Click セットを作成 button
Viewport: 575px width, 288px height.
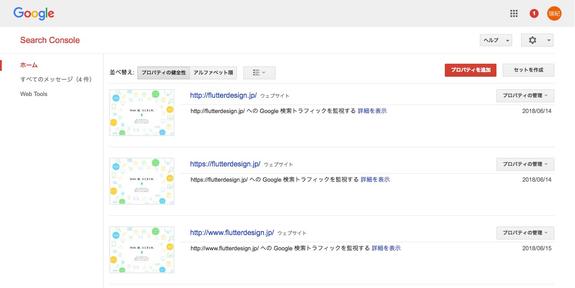528,70
